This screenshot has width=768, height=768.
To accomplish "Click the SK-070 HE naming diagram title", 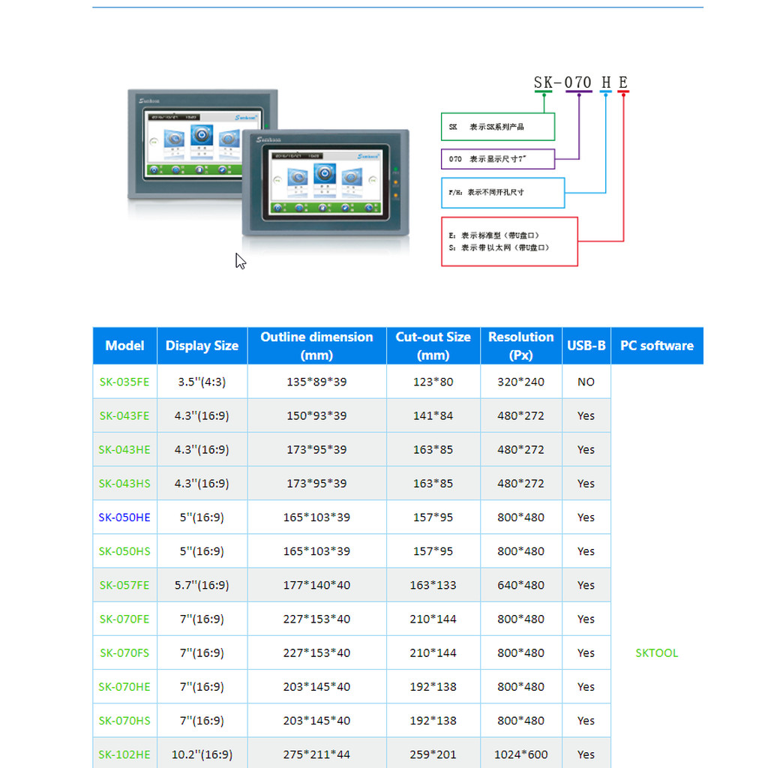I will [581, 82].
